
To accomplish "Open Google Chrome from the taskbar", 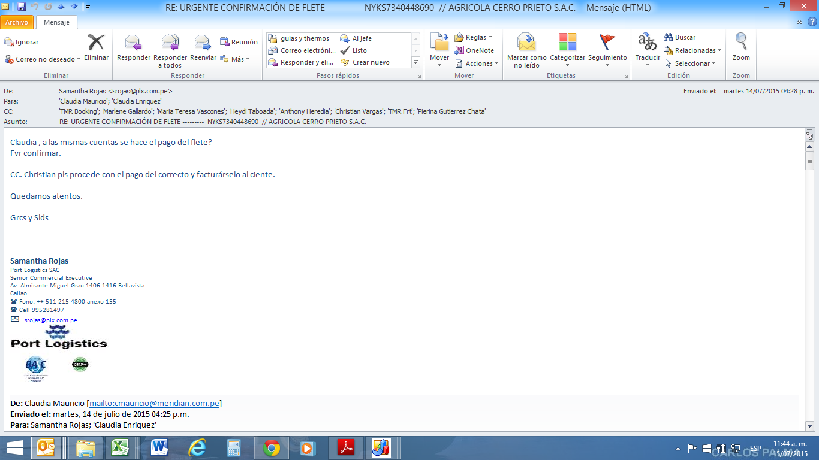I will 272,447.
